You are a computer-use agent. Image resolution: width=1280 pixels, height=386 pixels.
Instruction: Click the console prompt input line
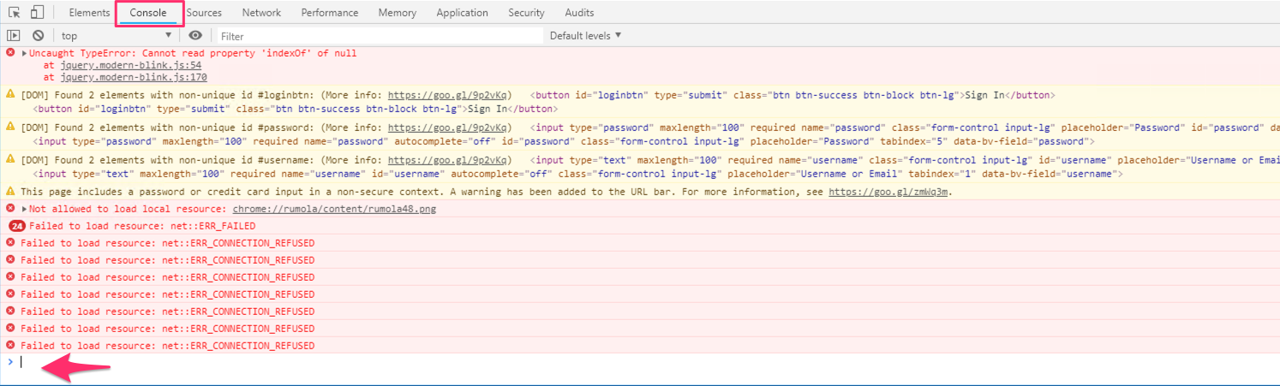[x=643, y=362]
